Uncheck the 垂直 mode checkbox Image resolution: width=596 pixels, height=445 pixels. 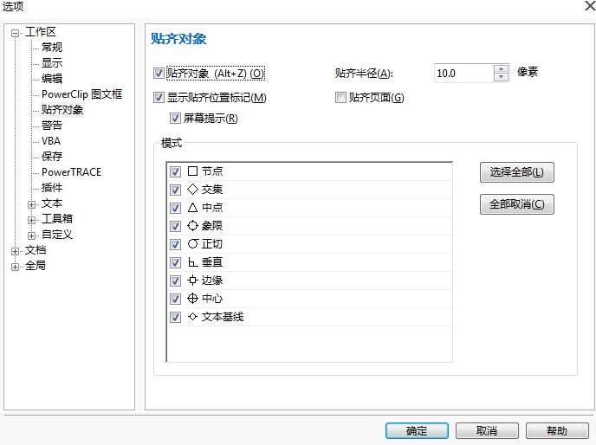click(x=175, y=262)
